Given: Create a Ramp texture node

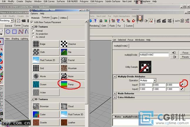Looking at the screenshot, I should pos(73,84).
